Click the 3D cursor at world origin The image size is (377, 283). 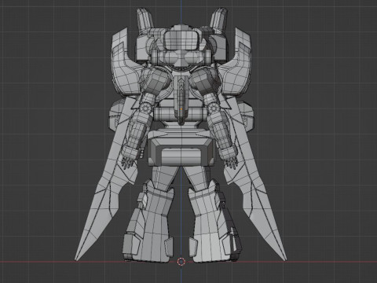[181, 261]
